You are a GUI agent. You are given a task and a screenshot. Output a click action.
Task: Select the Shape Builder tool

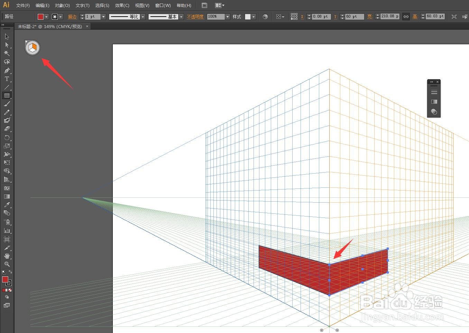pos(7,171)
